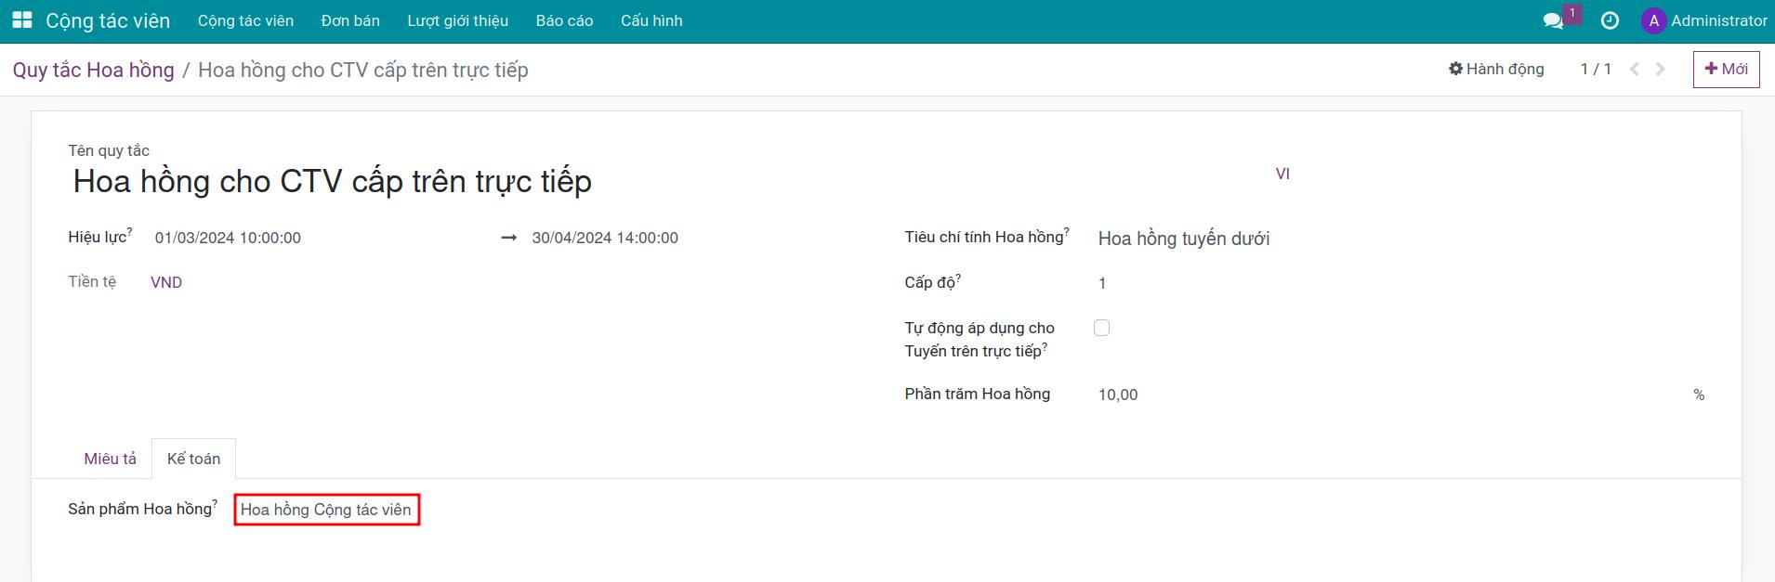The width and height of the screenshot is (1775, 582).
Task: Click the Tên quy tắc label
Action: coord(109,150)
